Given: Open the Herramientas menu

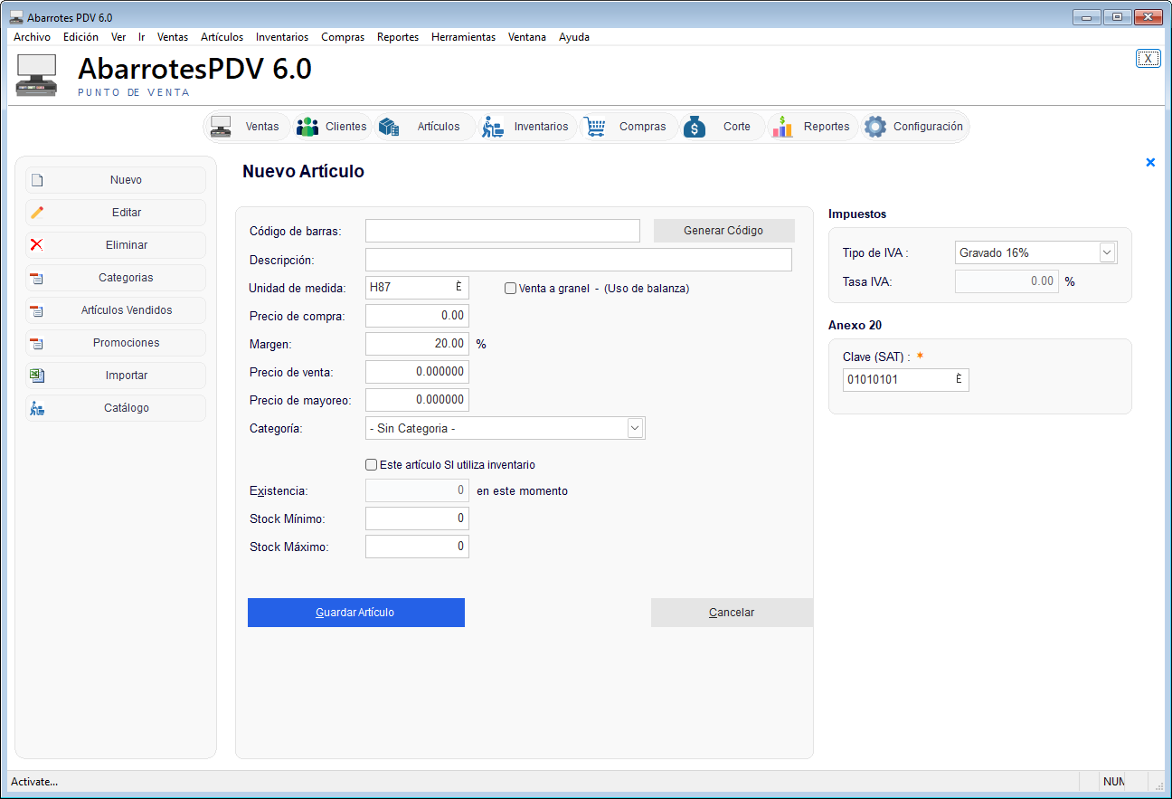Looking at the screenshot, I should point(463,37).
